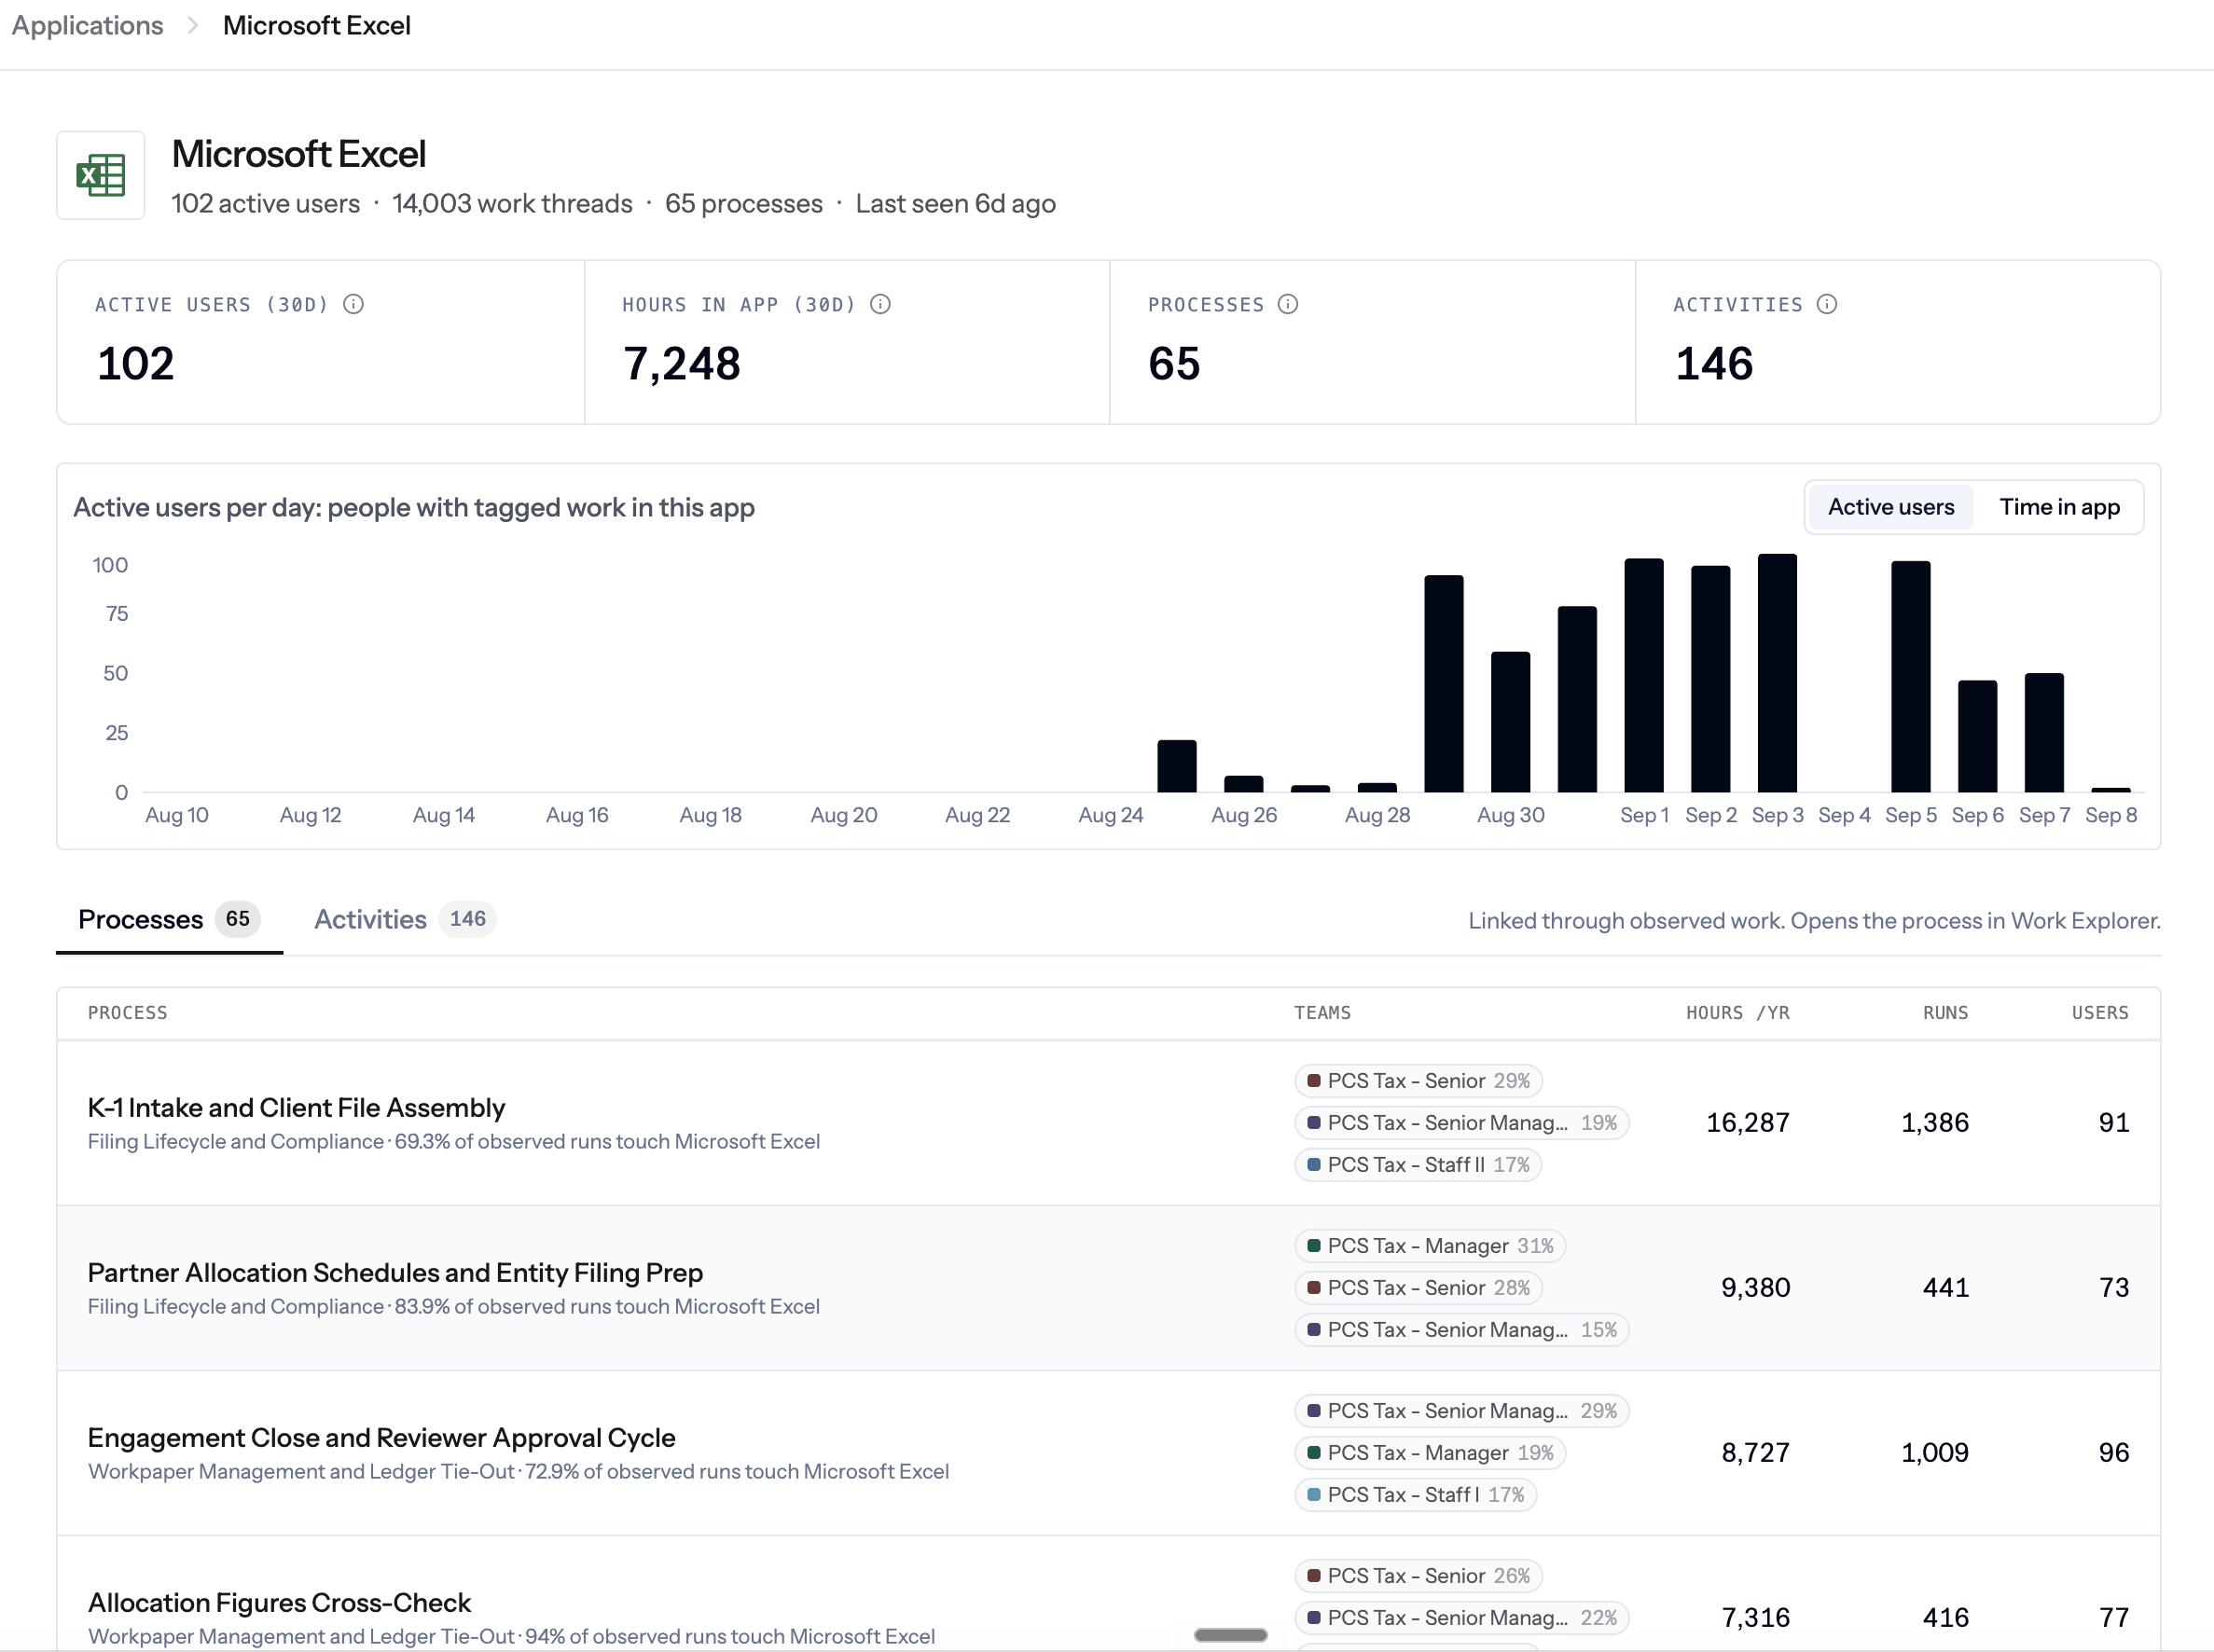This screenshot has width=2214, height=1652.
Task: Click PCS Tax - Senior 26% team chip
Action: [1418, 1576]
